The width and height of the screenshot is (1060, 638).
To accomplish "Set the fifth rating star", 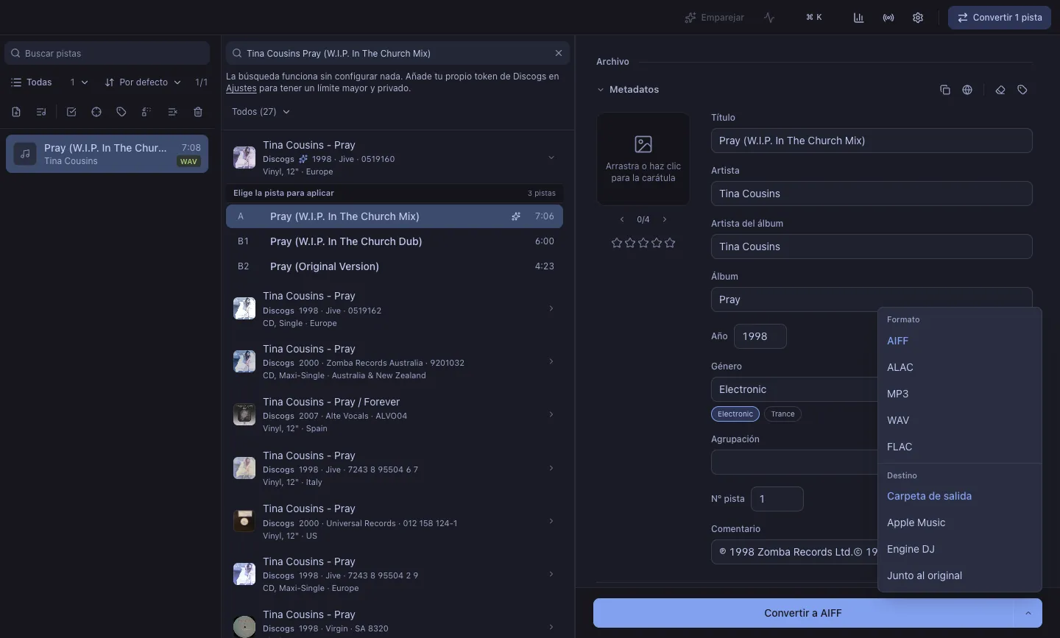I will (x=670, y=243).
